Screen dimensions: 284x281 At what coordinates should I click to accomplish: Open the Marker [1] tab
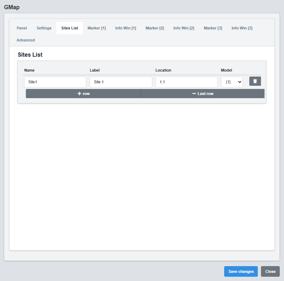click(96, 28)
